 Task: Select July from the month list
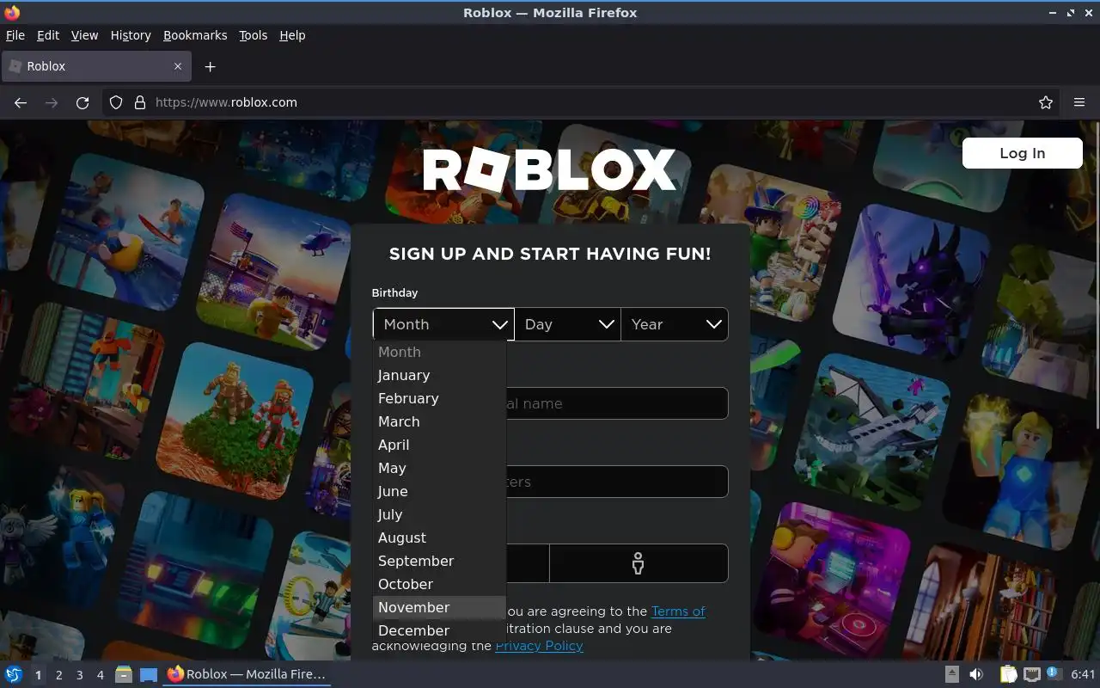(x=439, y=514)
